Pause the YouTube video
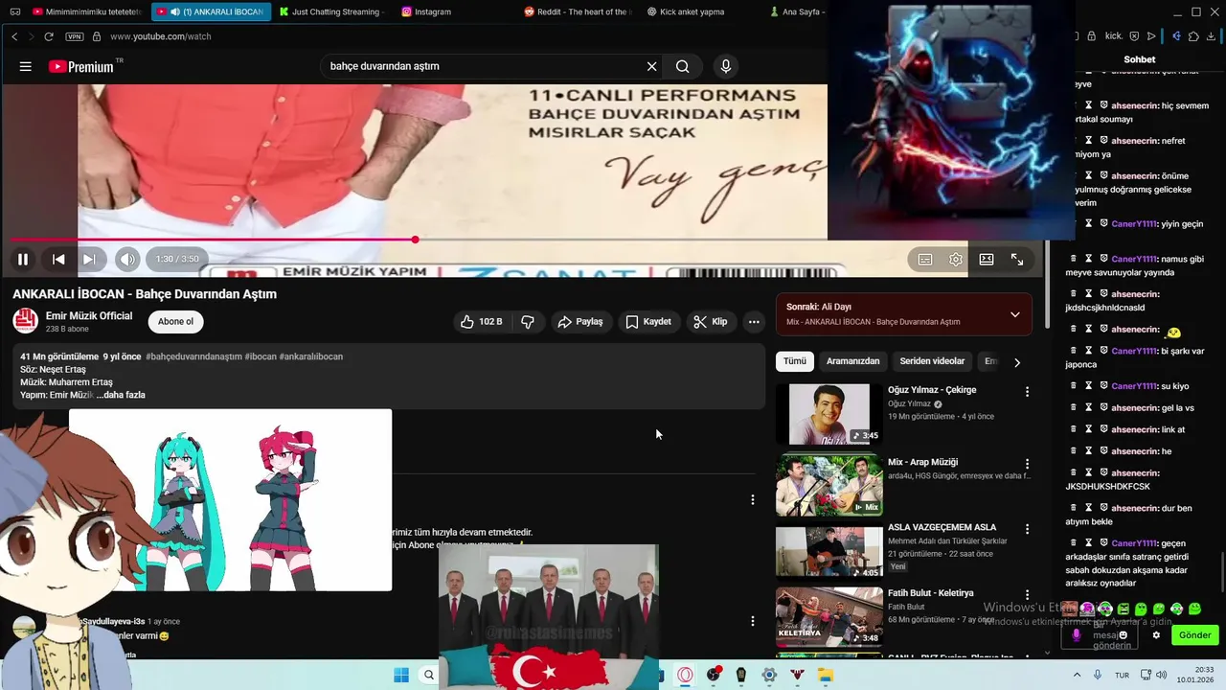This screenshot has width=1226, height=690. pos(22,259)
